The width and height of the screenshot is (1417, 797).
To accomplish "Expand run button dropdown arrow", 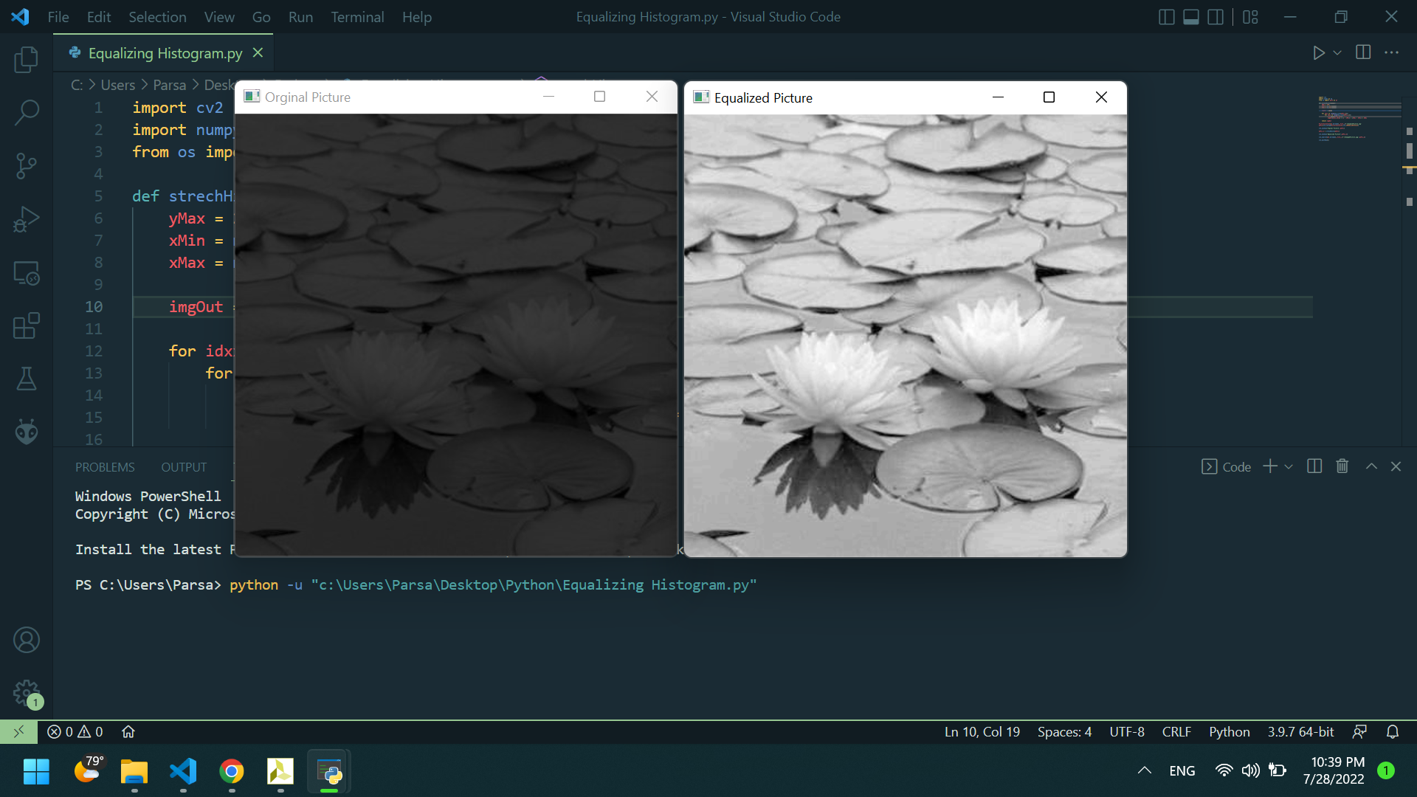I will point(1337,53).
